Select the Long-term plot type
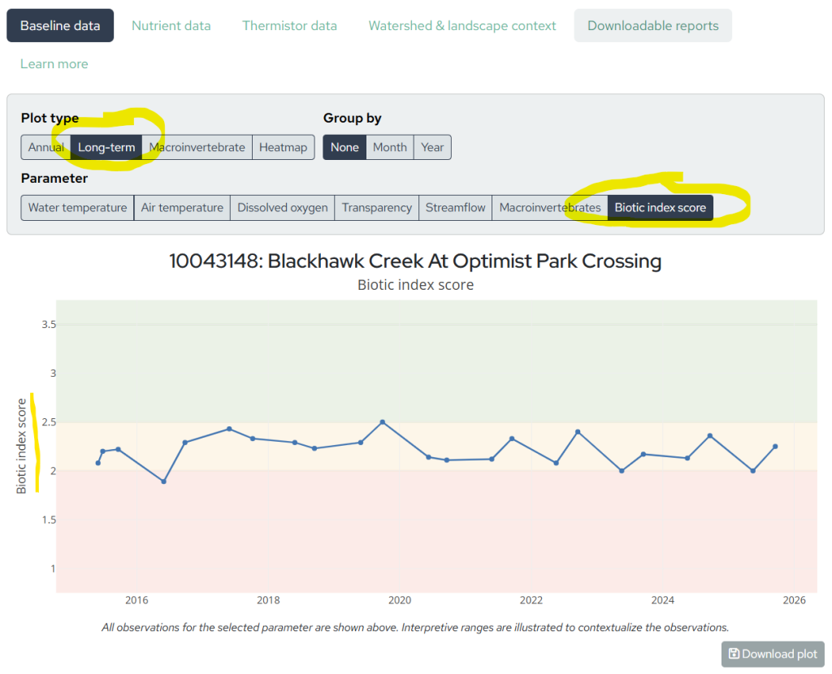Screen dimensions: 832x674 pos(106,147)
